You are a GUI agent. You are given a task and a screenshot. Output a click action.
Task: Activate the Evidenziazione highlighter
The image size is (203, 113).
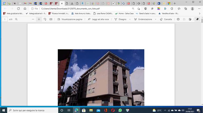coord(143,19)
